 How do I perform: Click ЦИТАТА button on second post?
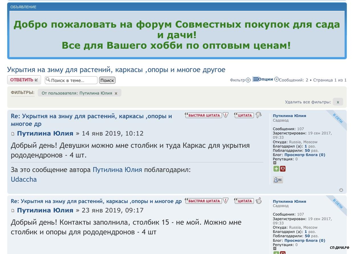[x=244, y=201]
